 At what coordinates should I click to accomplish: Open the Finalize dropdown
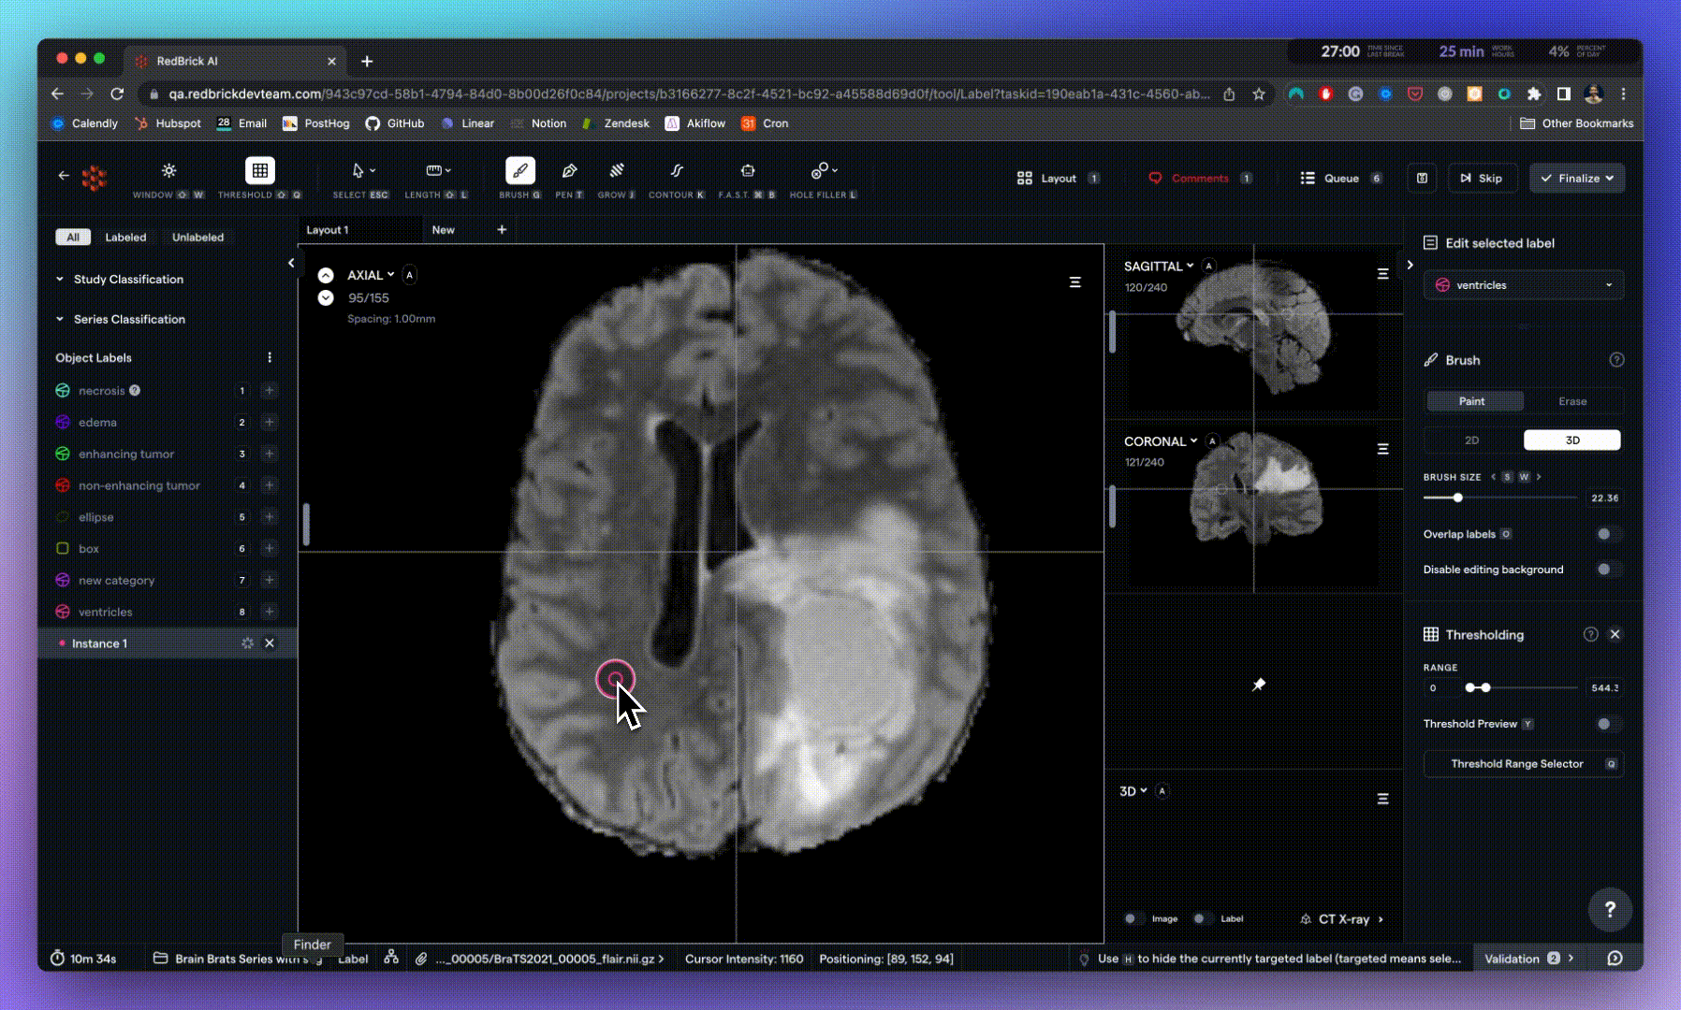[x=1577, y=178]
